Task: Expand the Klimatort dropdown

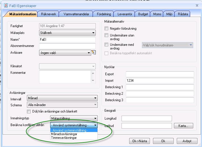Action: [x=67, y=66]
